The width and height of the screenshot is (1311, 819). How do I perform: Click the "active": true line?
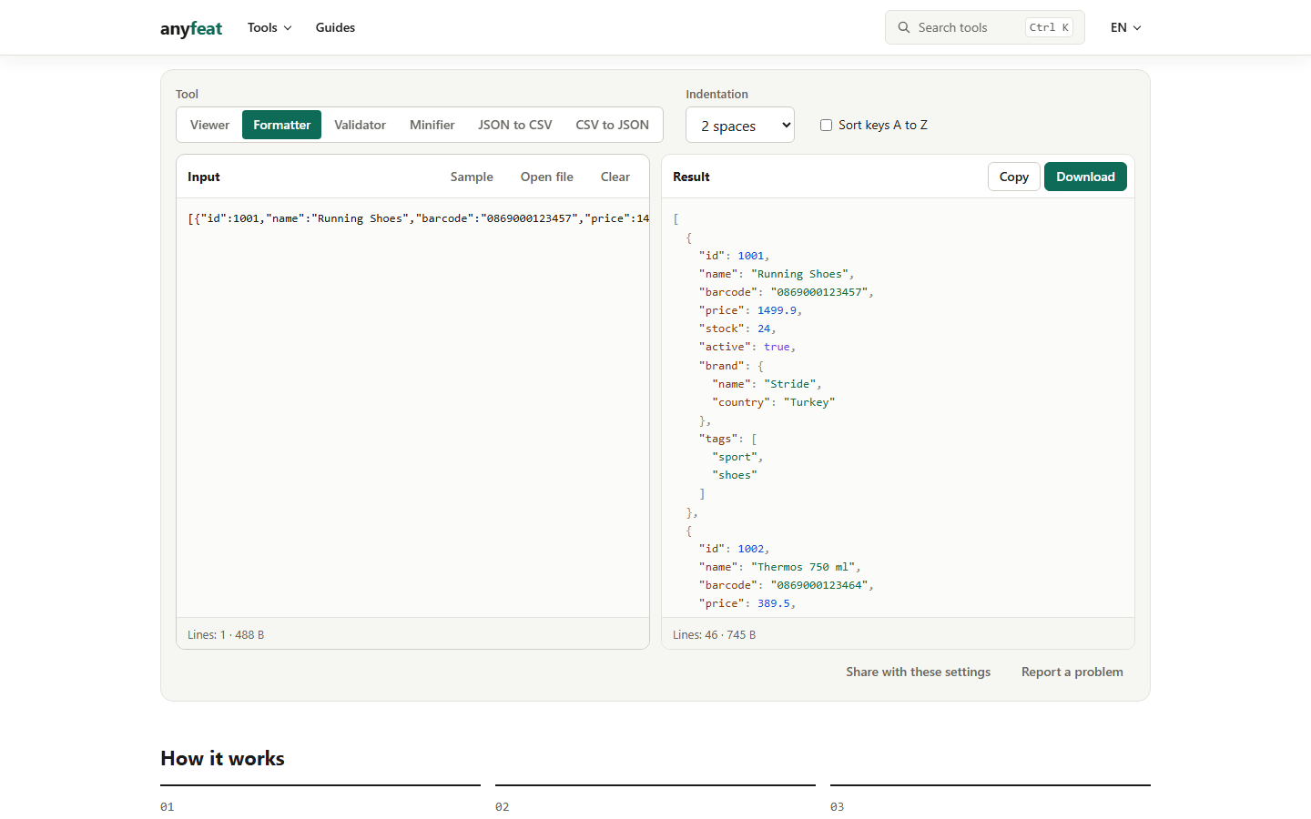747,347
